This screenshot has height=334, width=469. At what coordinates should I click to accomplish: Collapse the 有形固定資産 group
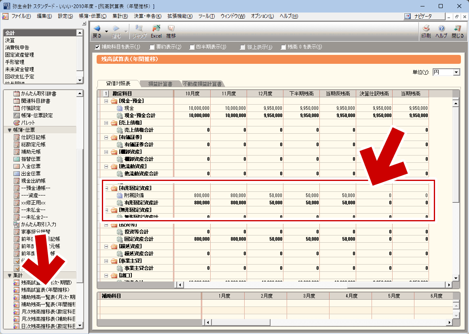pyautogui.click(x=106, y=188)
